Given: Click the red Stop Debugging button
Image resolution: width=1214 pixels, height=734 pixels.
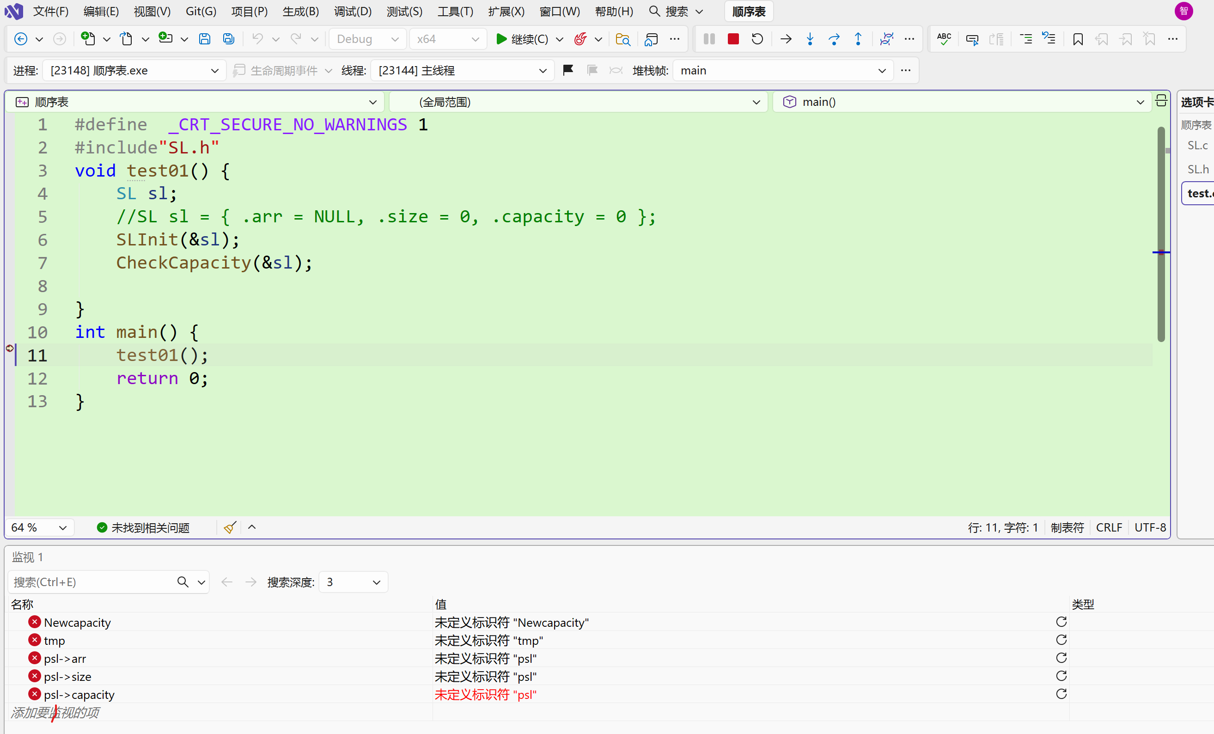Looking at the screenshot, I should click(732, 39).
